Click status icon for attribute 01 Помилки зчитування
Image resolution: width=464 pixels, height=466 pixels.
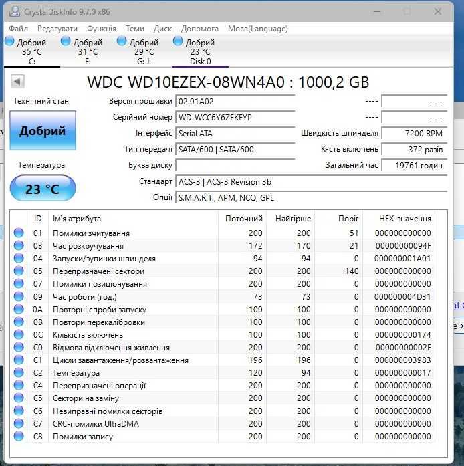tap(19, 233)
